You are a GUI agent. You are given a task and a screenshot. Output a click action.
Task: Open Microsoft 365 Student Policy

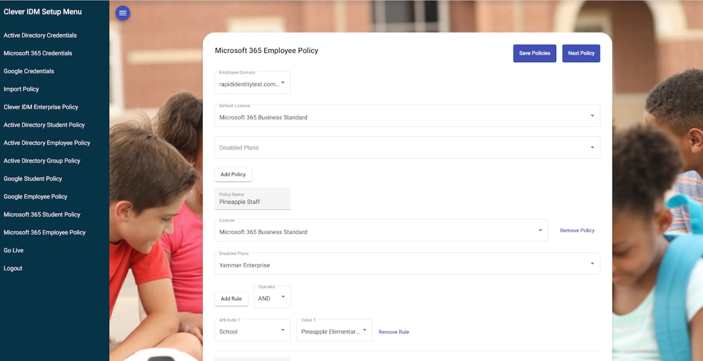(x=42, y=214)
